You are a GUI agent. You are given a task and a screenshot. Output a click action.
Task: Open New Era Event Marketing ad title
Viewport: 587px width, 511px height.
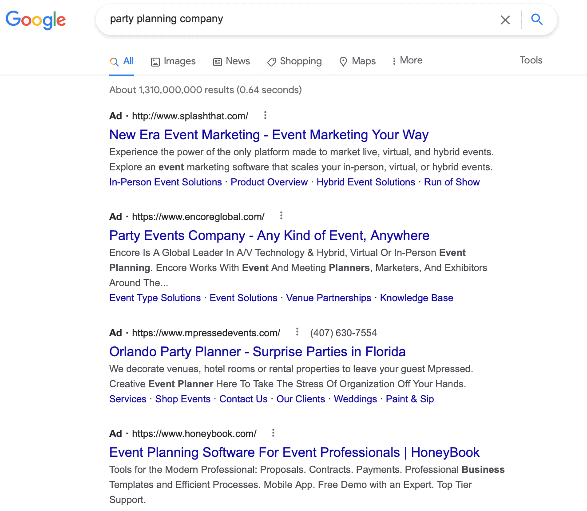pos(269,134)
